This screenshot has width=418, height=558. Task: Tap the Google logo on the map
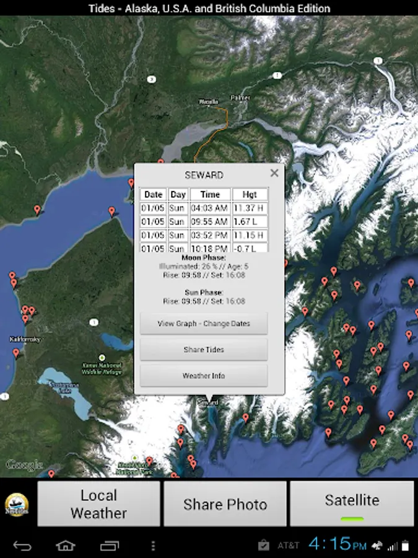click(24, 465)
